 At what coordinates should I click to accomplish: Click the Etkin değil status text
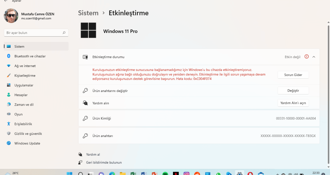click(292, 57)
